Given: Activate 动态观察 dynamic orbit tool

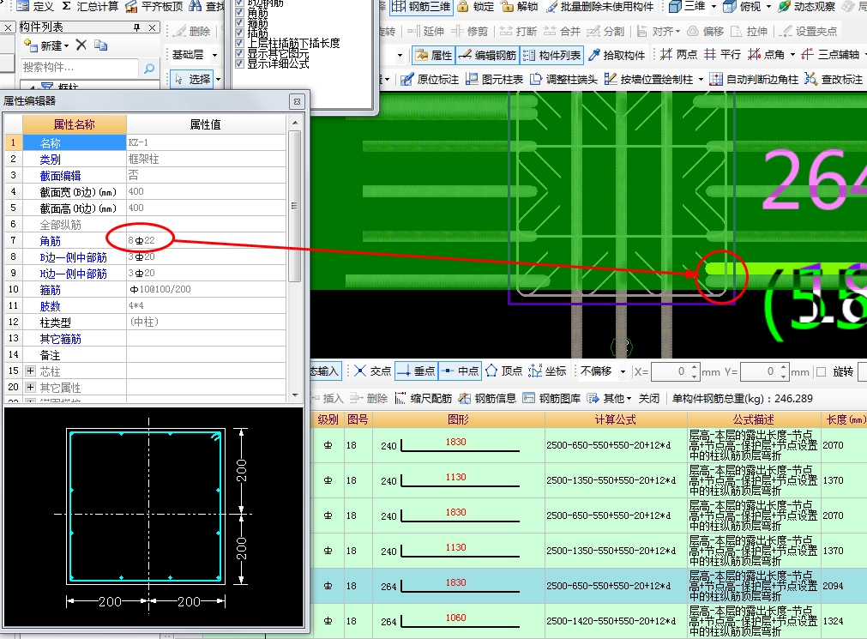Looking at the screenshot, I should coord(807,6).
